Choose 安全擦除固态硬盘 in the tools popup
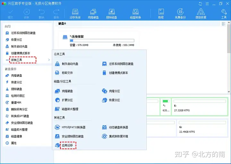231x164 pixels. [x=69, y=136]
